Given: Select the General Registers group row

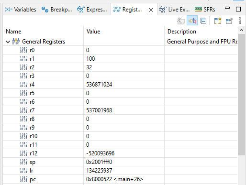Looking at the screenshot, I should [120, 42].
